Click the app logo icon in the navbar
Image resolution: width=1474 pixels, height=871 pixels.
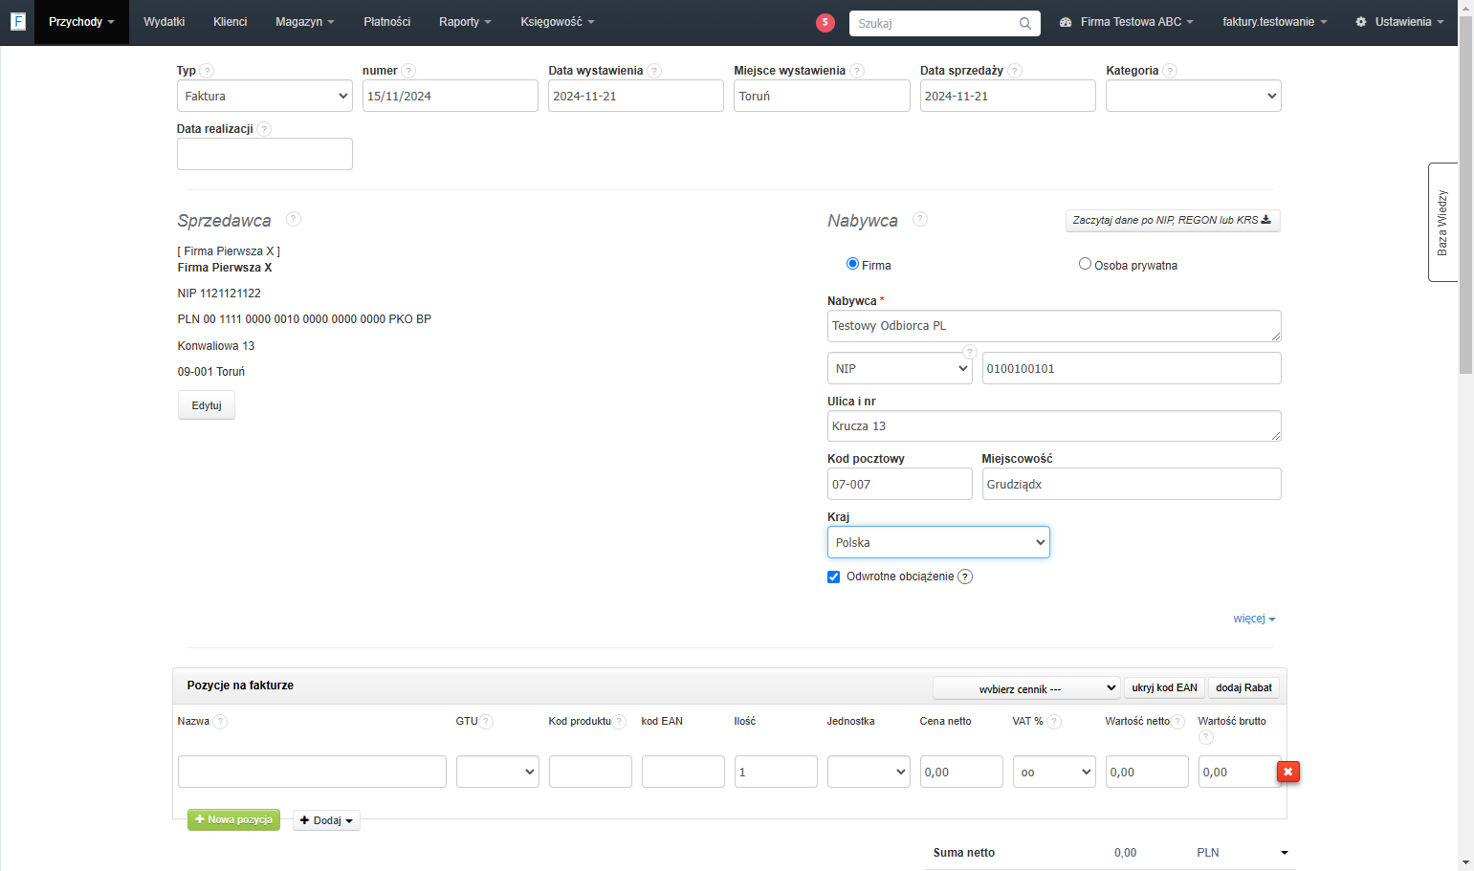pyautogui.click(x=17, y=21)
